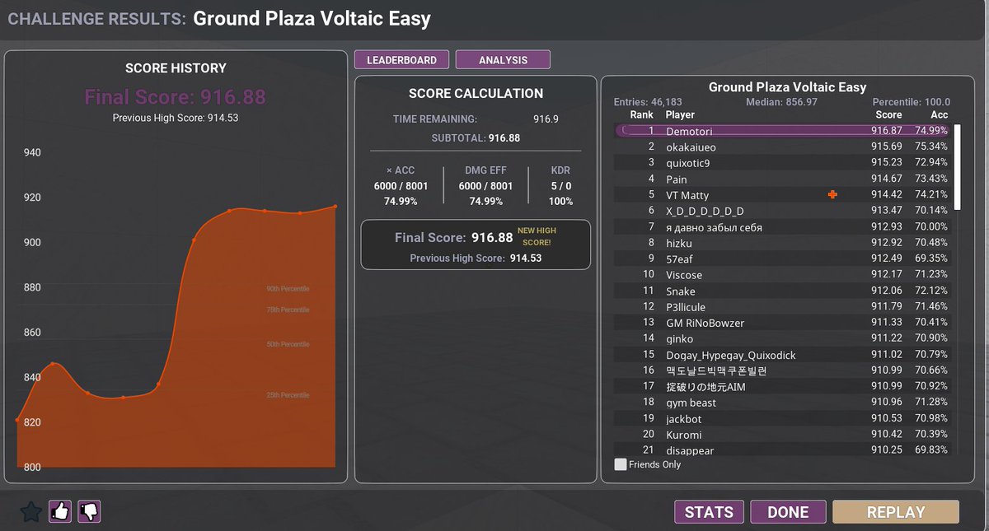Click the 90th Percentile chart label
The height and width of the screenshot is (531, 989).
tap(288, 289)
